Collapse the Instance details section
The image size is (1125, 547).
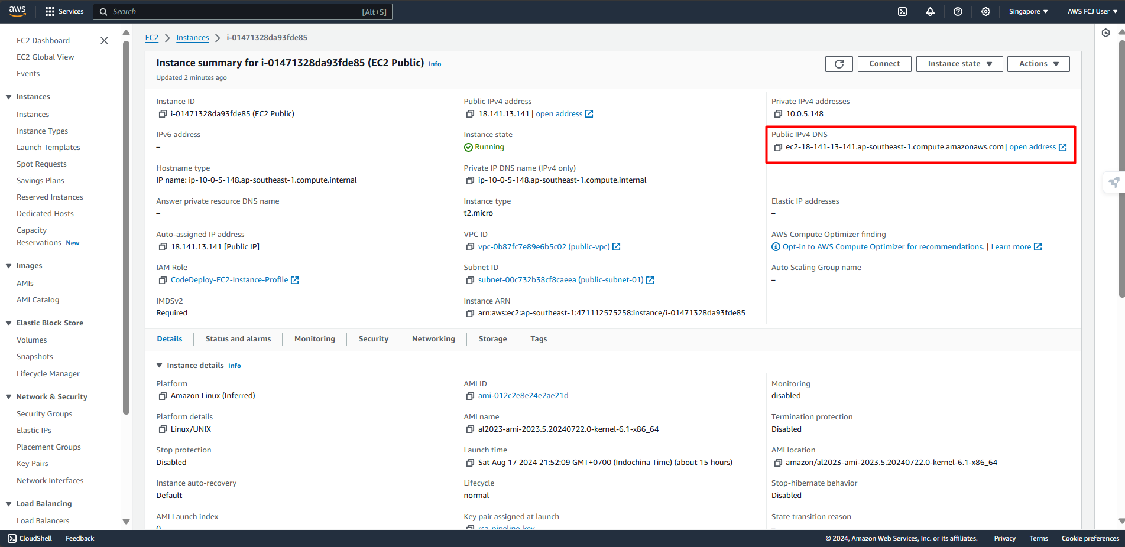[159, 366]
